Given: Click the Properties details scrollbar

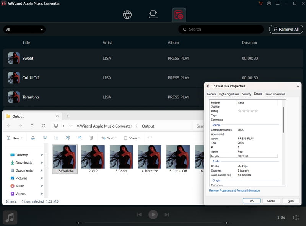Looking at the screenshot, I should point(283,120).
